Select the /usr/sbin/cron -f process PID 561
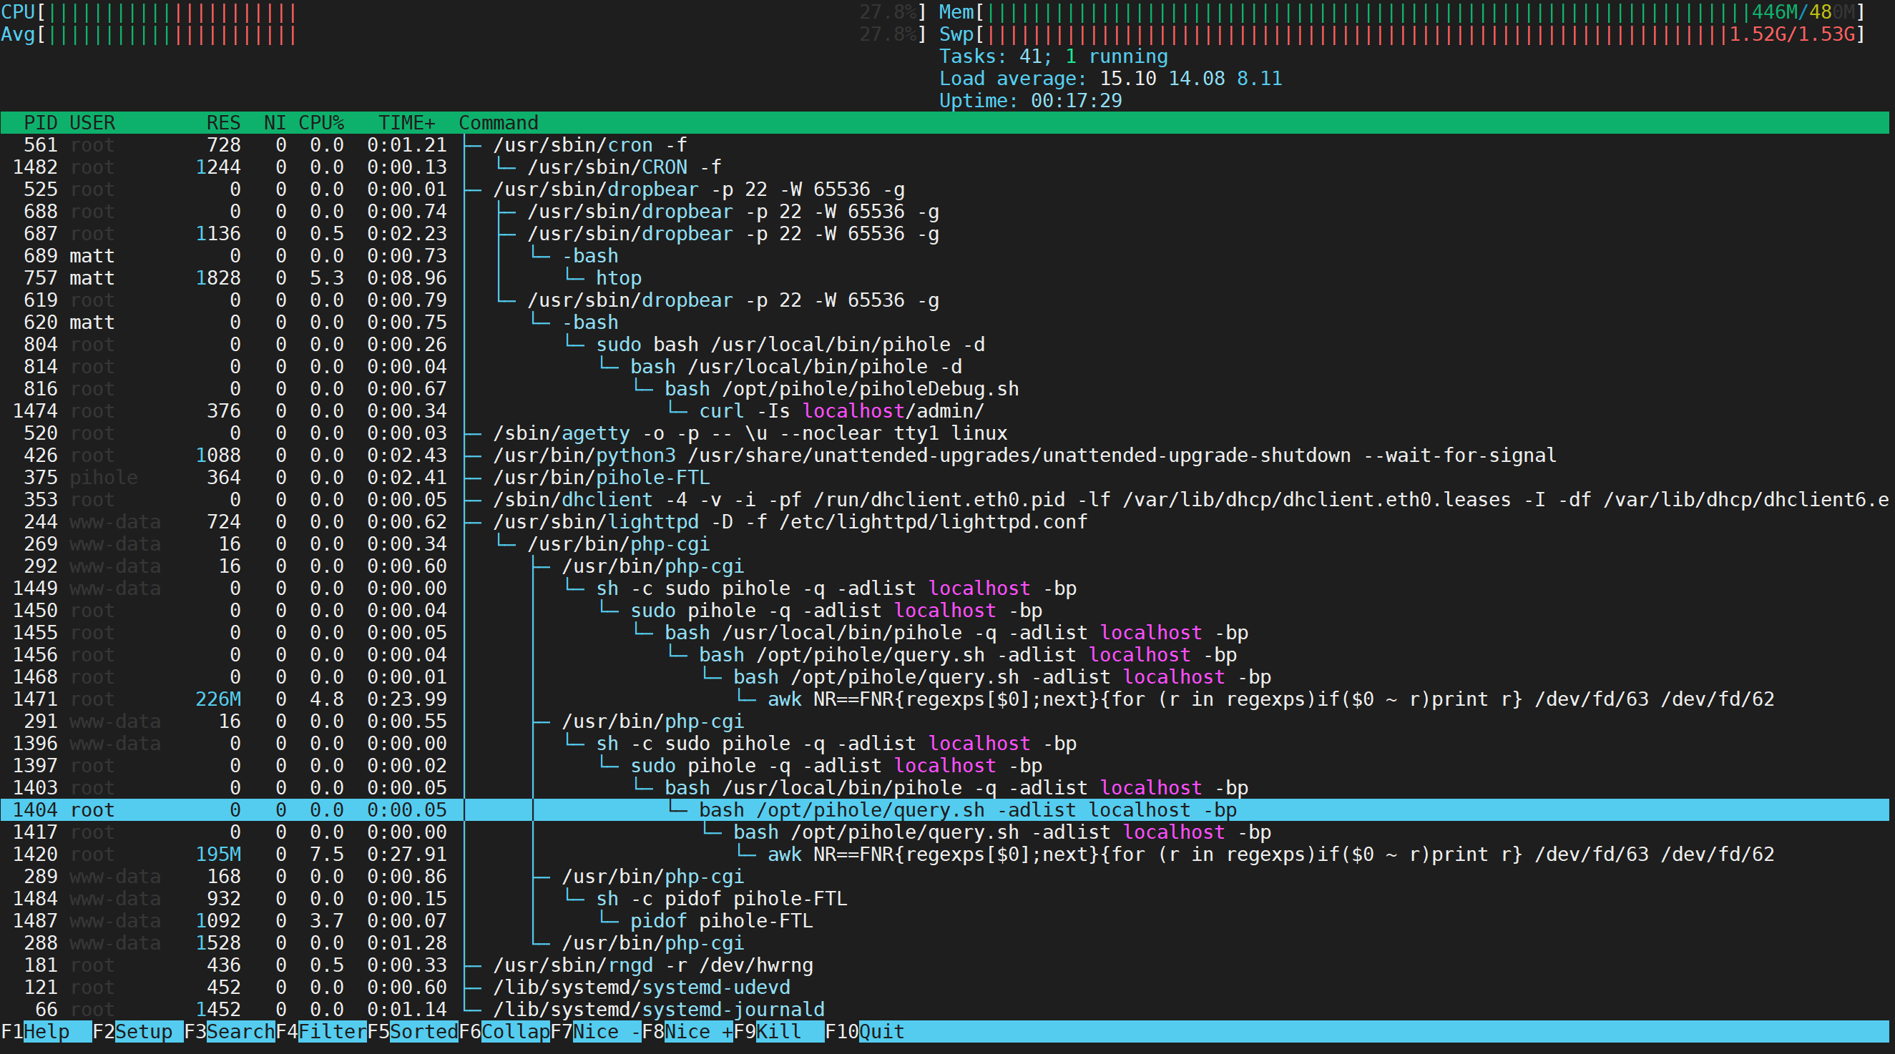The height and width of the screenshot is (1054, 1895). pos(944,145)
